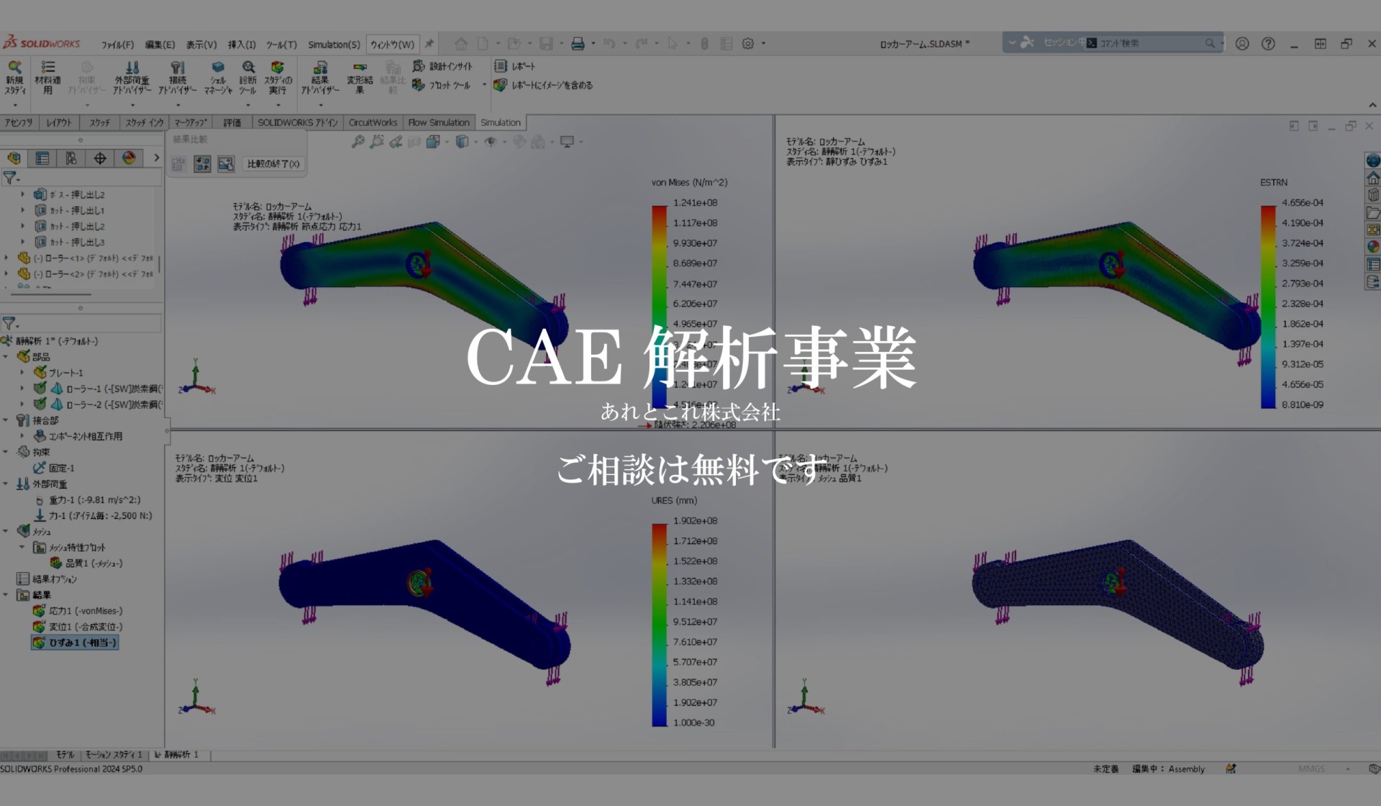Screen dimensions: 1381x806
Task: Click Include Image for Report (レポートにイメージを含める)
Action: click(543, 85)
